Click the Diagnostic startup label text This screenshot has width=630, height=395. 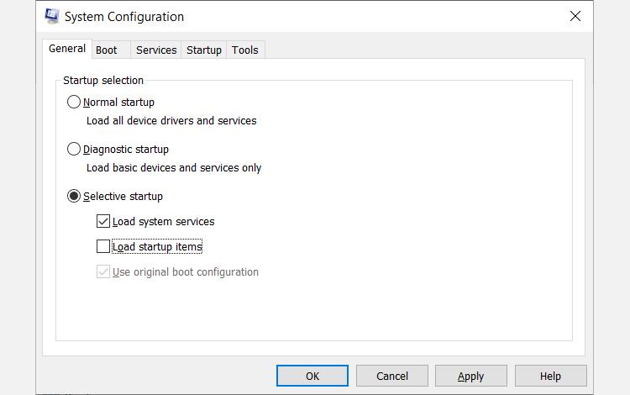(x=126, y=149)
